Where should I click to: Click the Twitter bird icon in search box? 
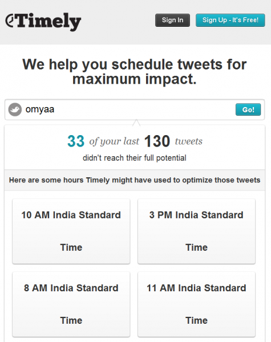(x=15, y=109)
